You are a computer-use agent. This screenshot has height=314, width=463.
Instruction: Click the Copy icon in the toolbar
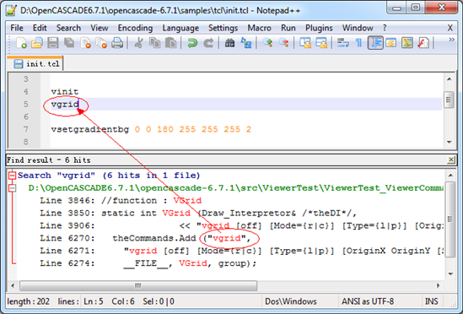(154, 43)
